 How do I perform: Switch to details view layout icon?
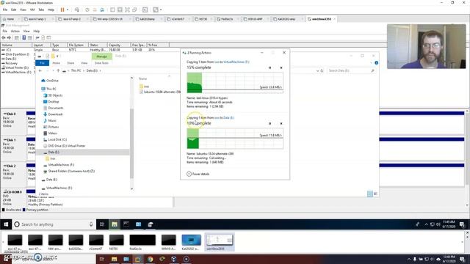tap(370, 194)
